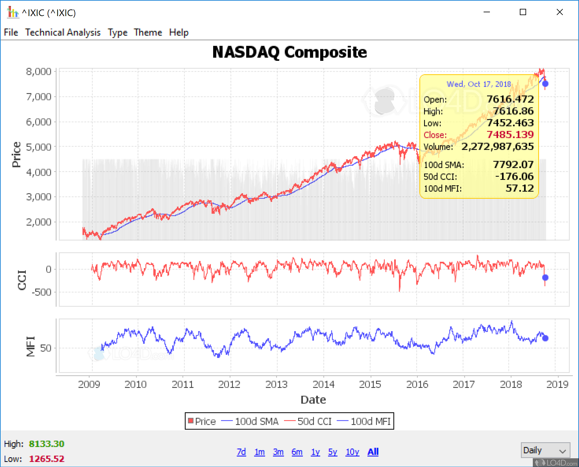Click the Close value 7485.139 in tooltip
Viewport: 579px width, 467px height.
[510, 135]
